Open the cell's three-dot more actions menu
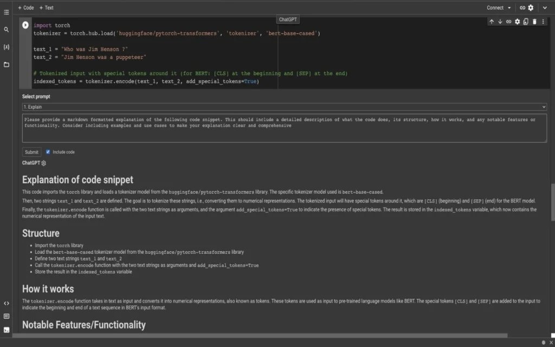Viewport: 555px width, 347px height. [x=543, y=22]
